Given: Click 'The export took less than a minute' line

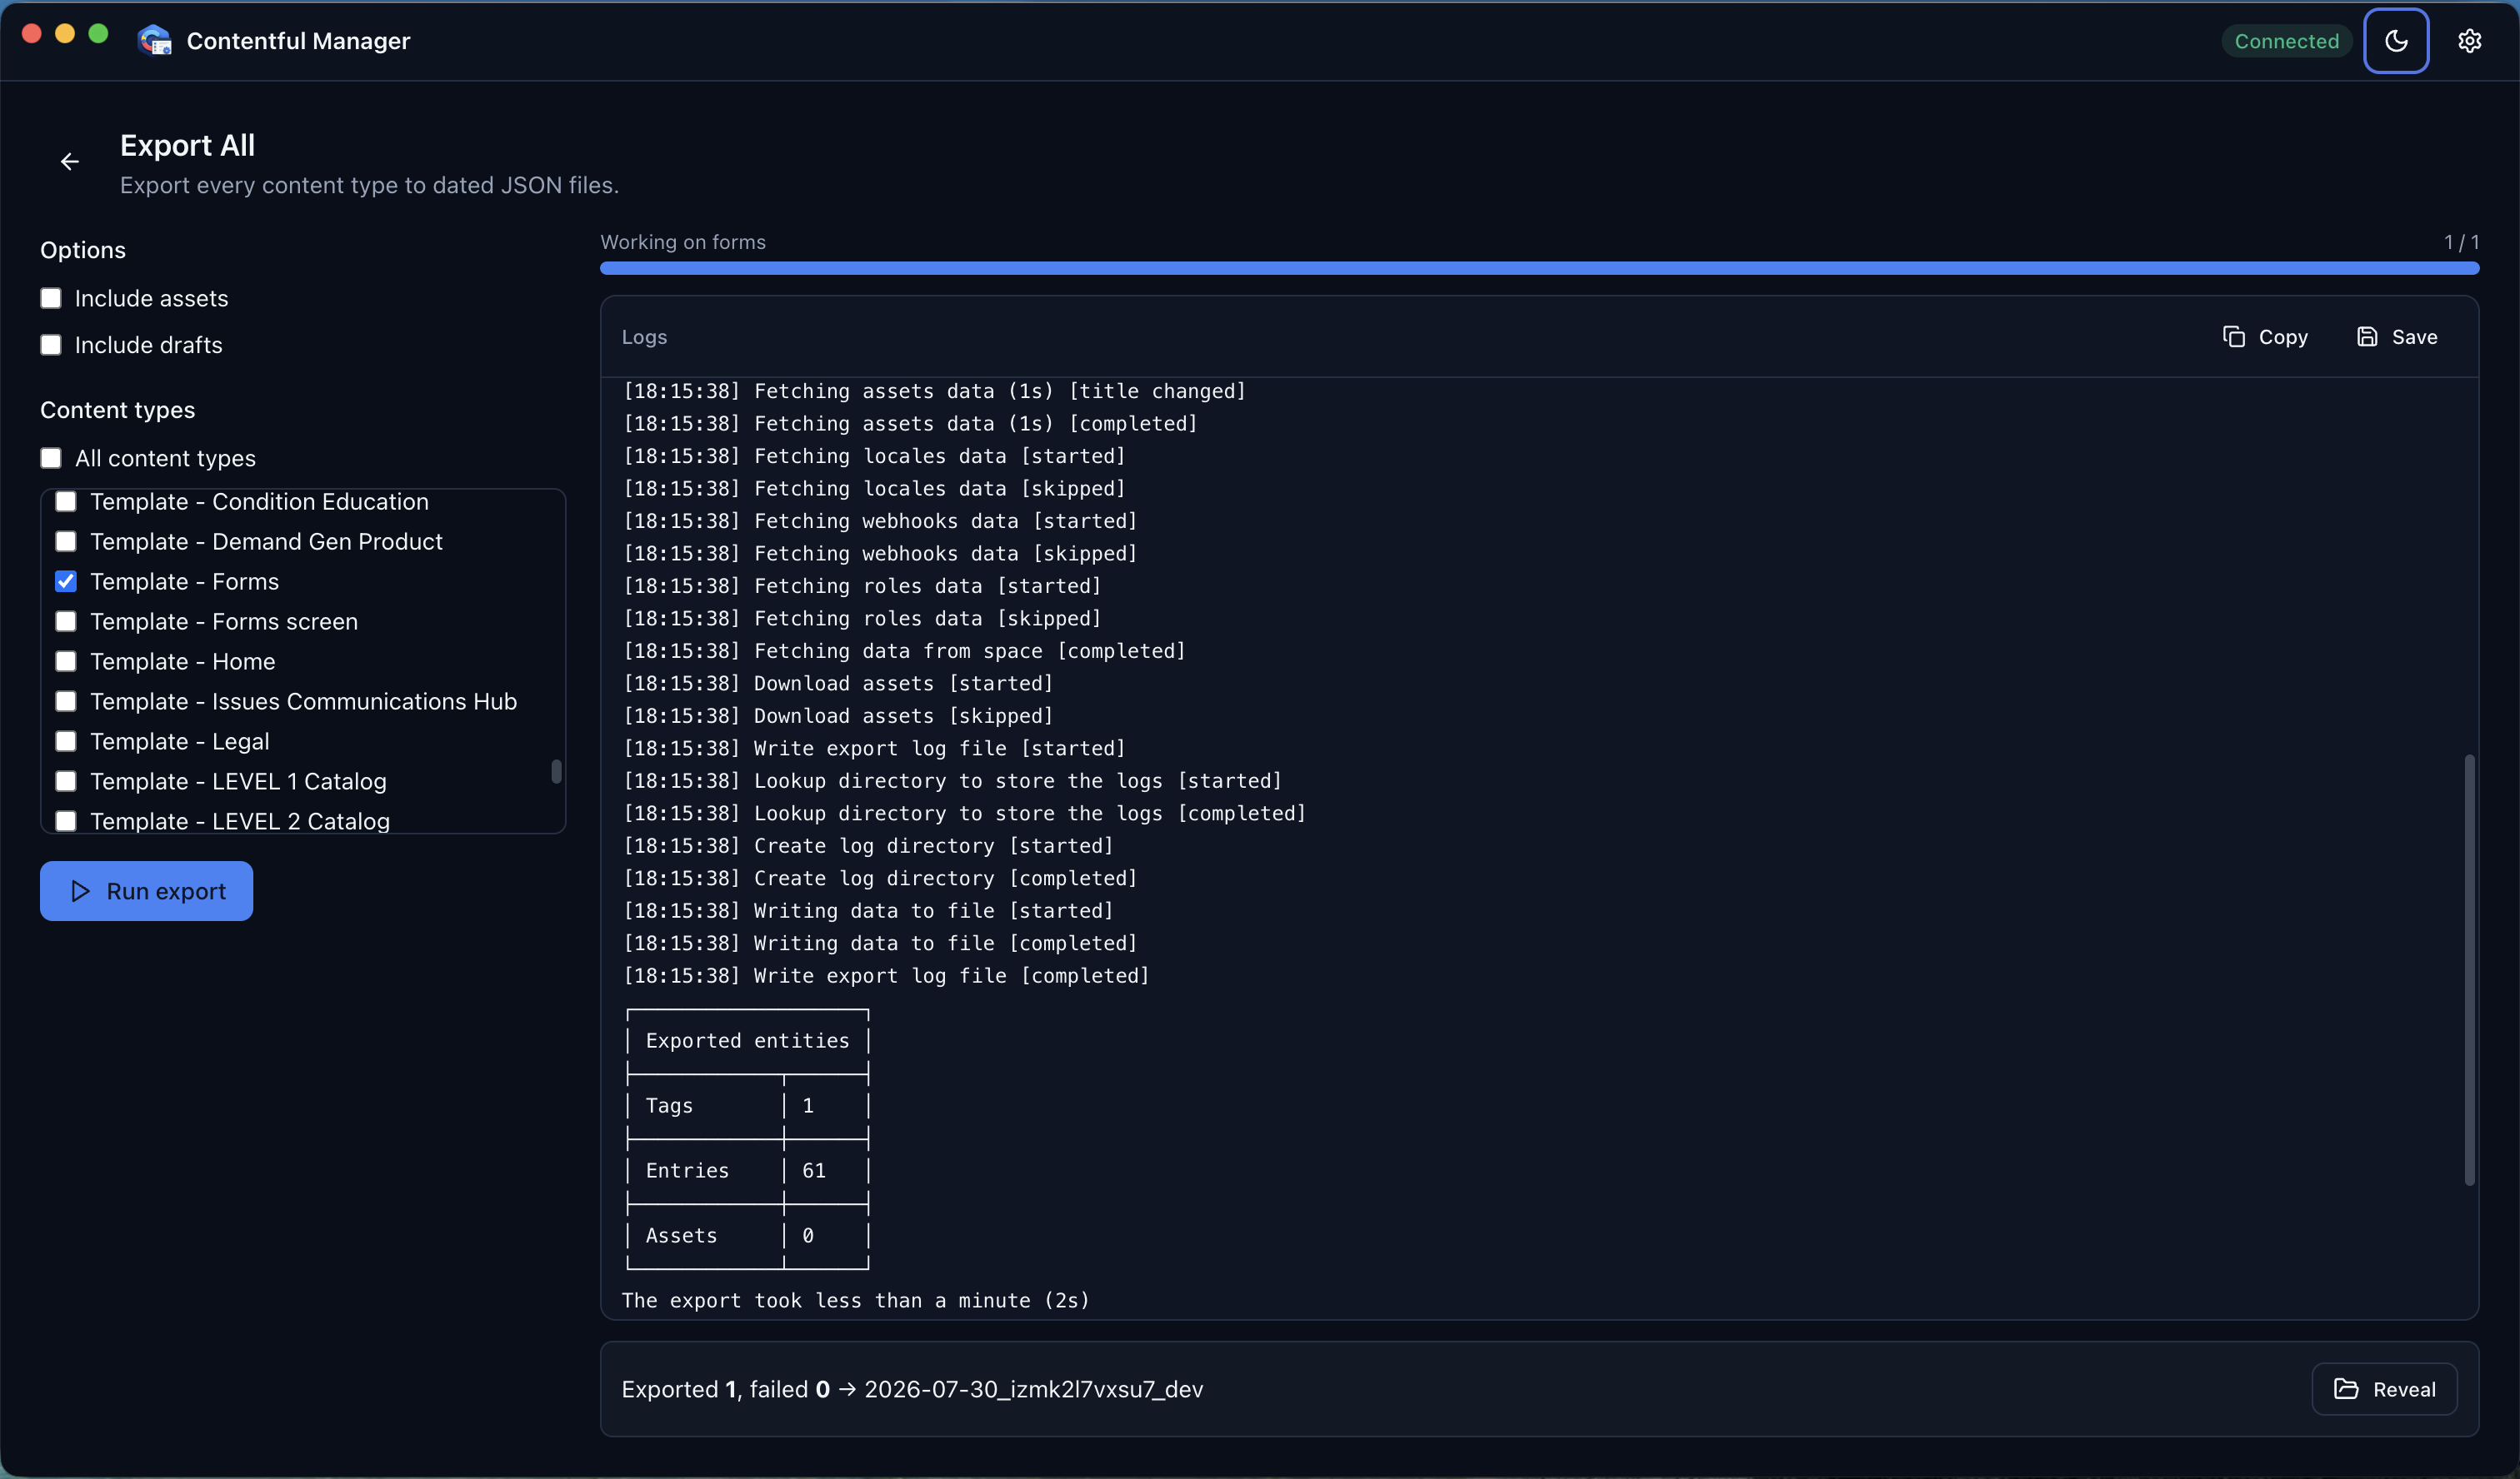Looking at the screenshot, I should (855, 1301).
